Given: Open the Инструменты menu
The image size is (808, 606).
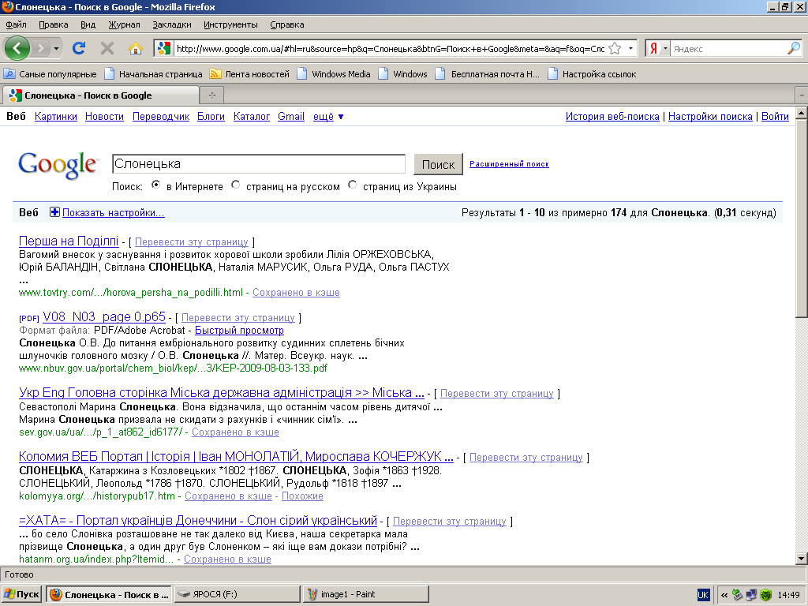Looking at the screenshot, I should pos(230,24).
